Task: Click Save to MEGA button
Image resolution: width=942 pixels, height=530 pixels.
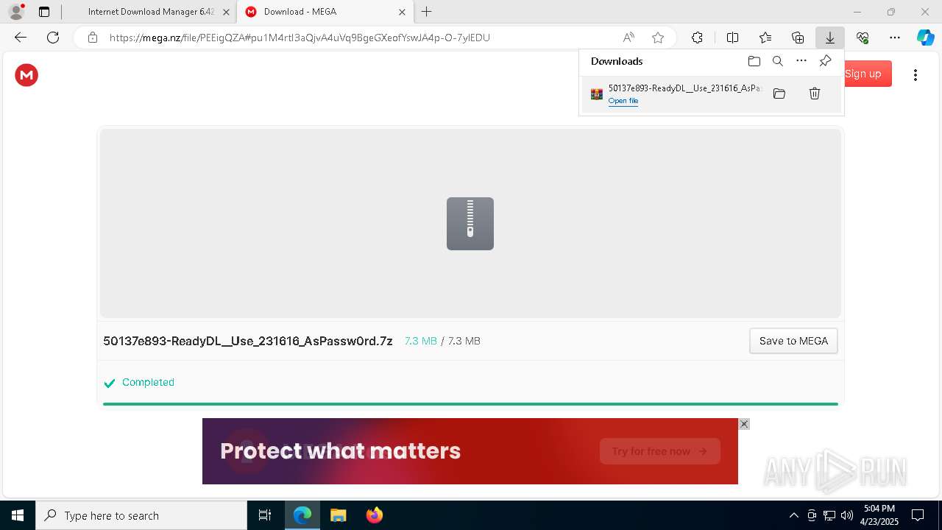Action: click(x=793, y=341)
